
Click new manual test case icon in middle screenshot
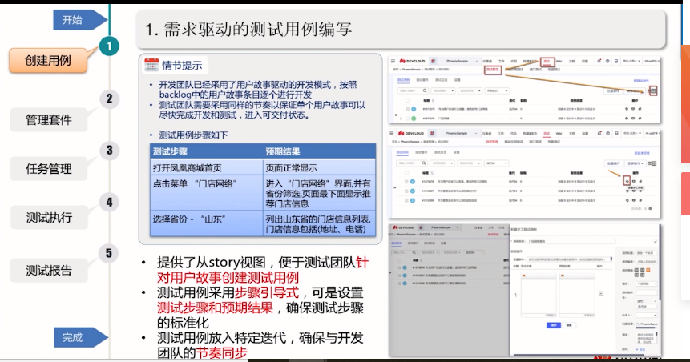(x=627, y=181)
